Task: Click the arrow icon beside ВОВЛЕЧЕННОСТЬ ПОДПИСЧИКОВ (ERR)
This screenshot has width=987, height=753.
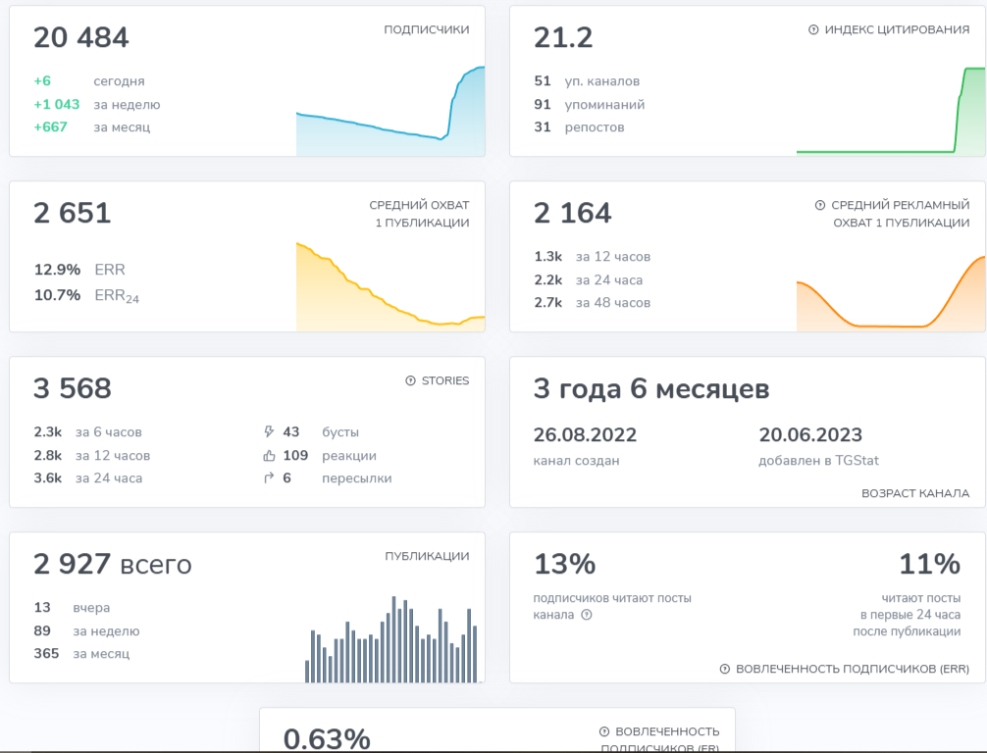Action: 725,670
